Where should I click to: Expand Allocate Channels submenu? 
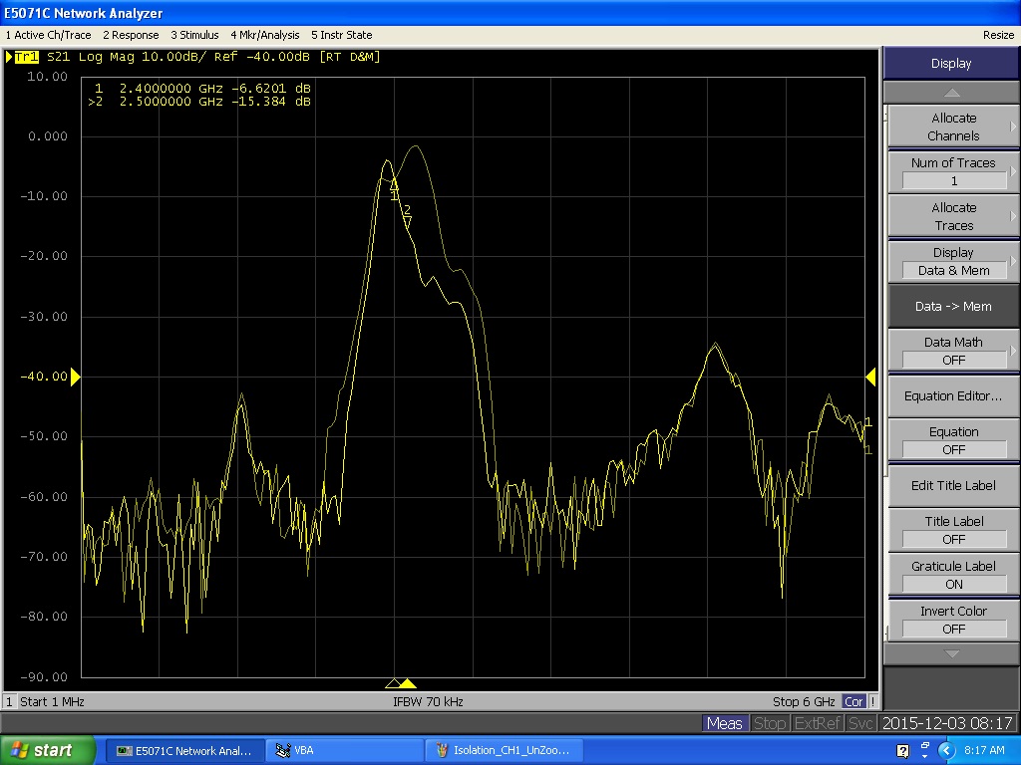click(953, 127)
